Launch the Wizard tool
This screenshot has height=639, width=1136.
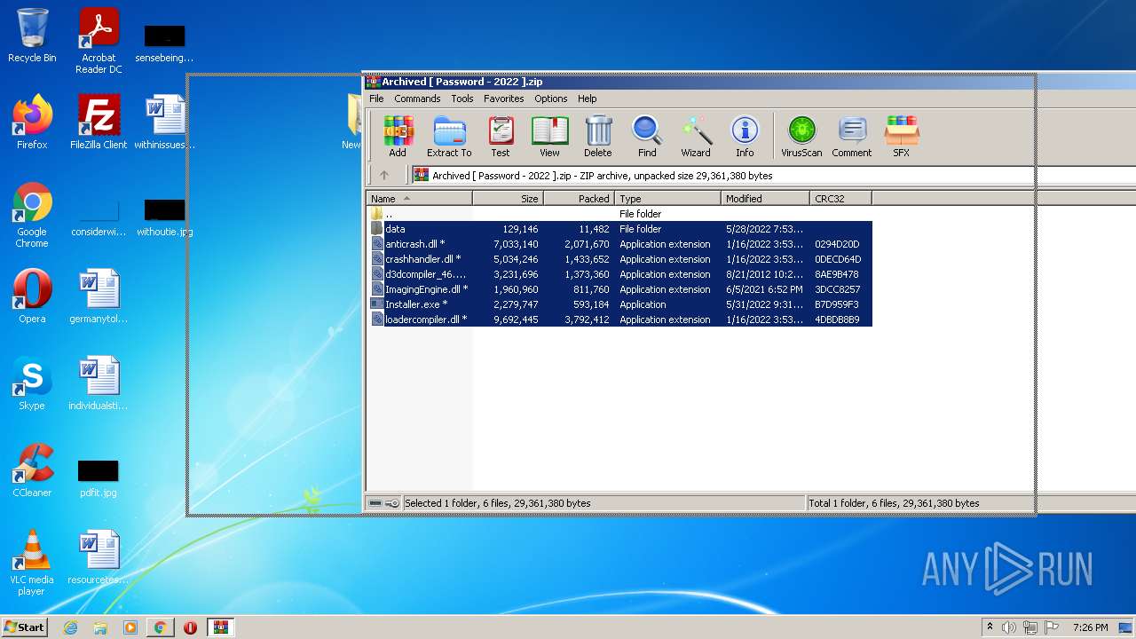tap(696, 137)
